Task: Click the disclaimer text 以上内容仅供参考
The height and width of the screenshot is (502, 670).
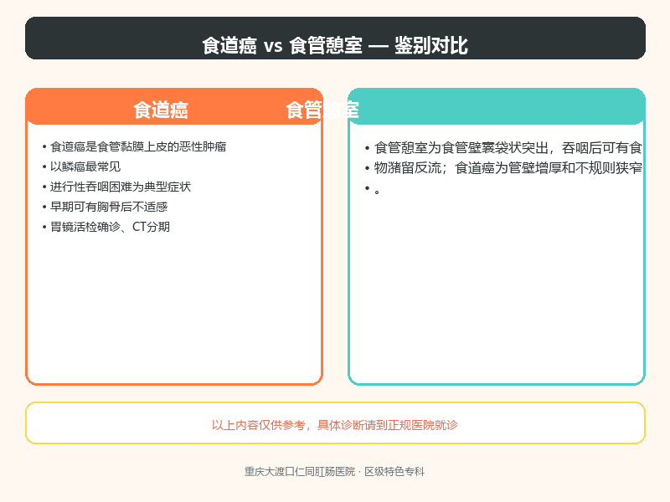Action: pyautogui.click(x=334, y=425)
